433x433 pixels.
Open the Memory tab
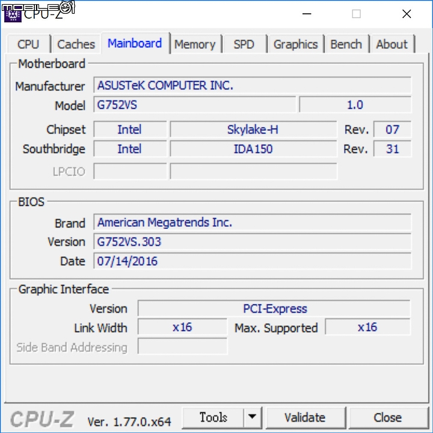[x=195, y=44]
